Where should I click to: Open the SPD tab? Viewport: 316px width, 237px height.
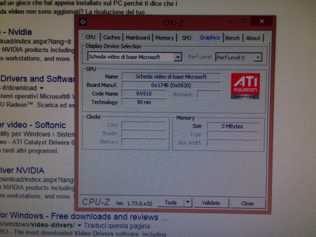(x=187, y=38)
